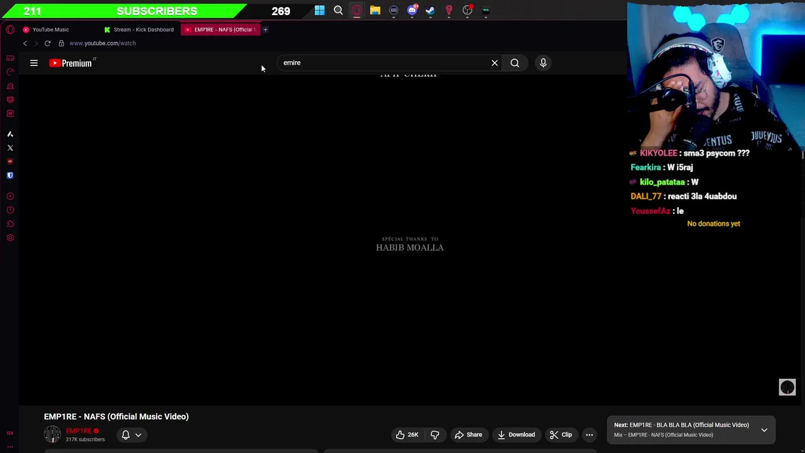Open File Explorer from taskbar
The width and height of the screenshot is (805, 453).
point(375,10)
